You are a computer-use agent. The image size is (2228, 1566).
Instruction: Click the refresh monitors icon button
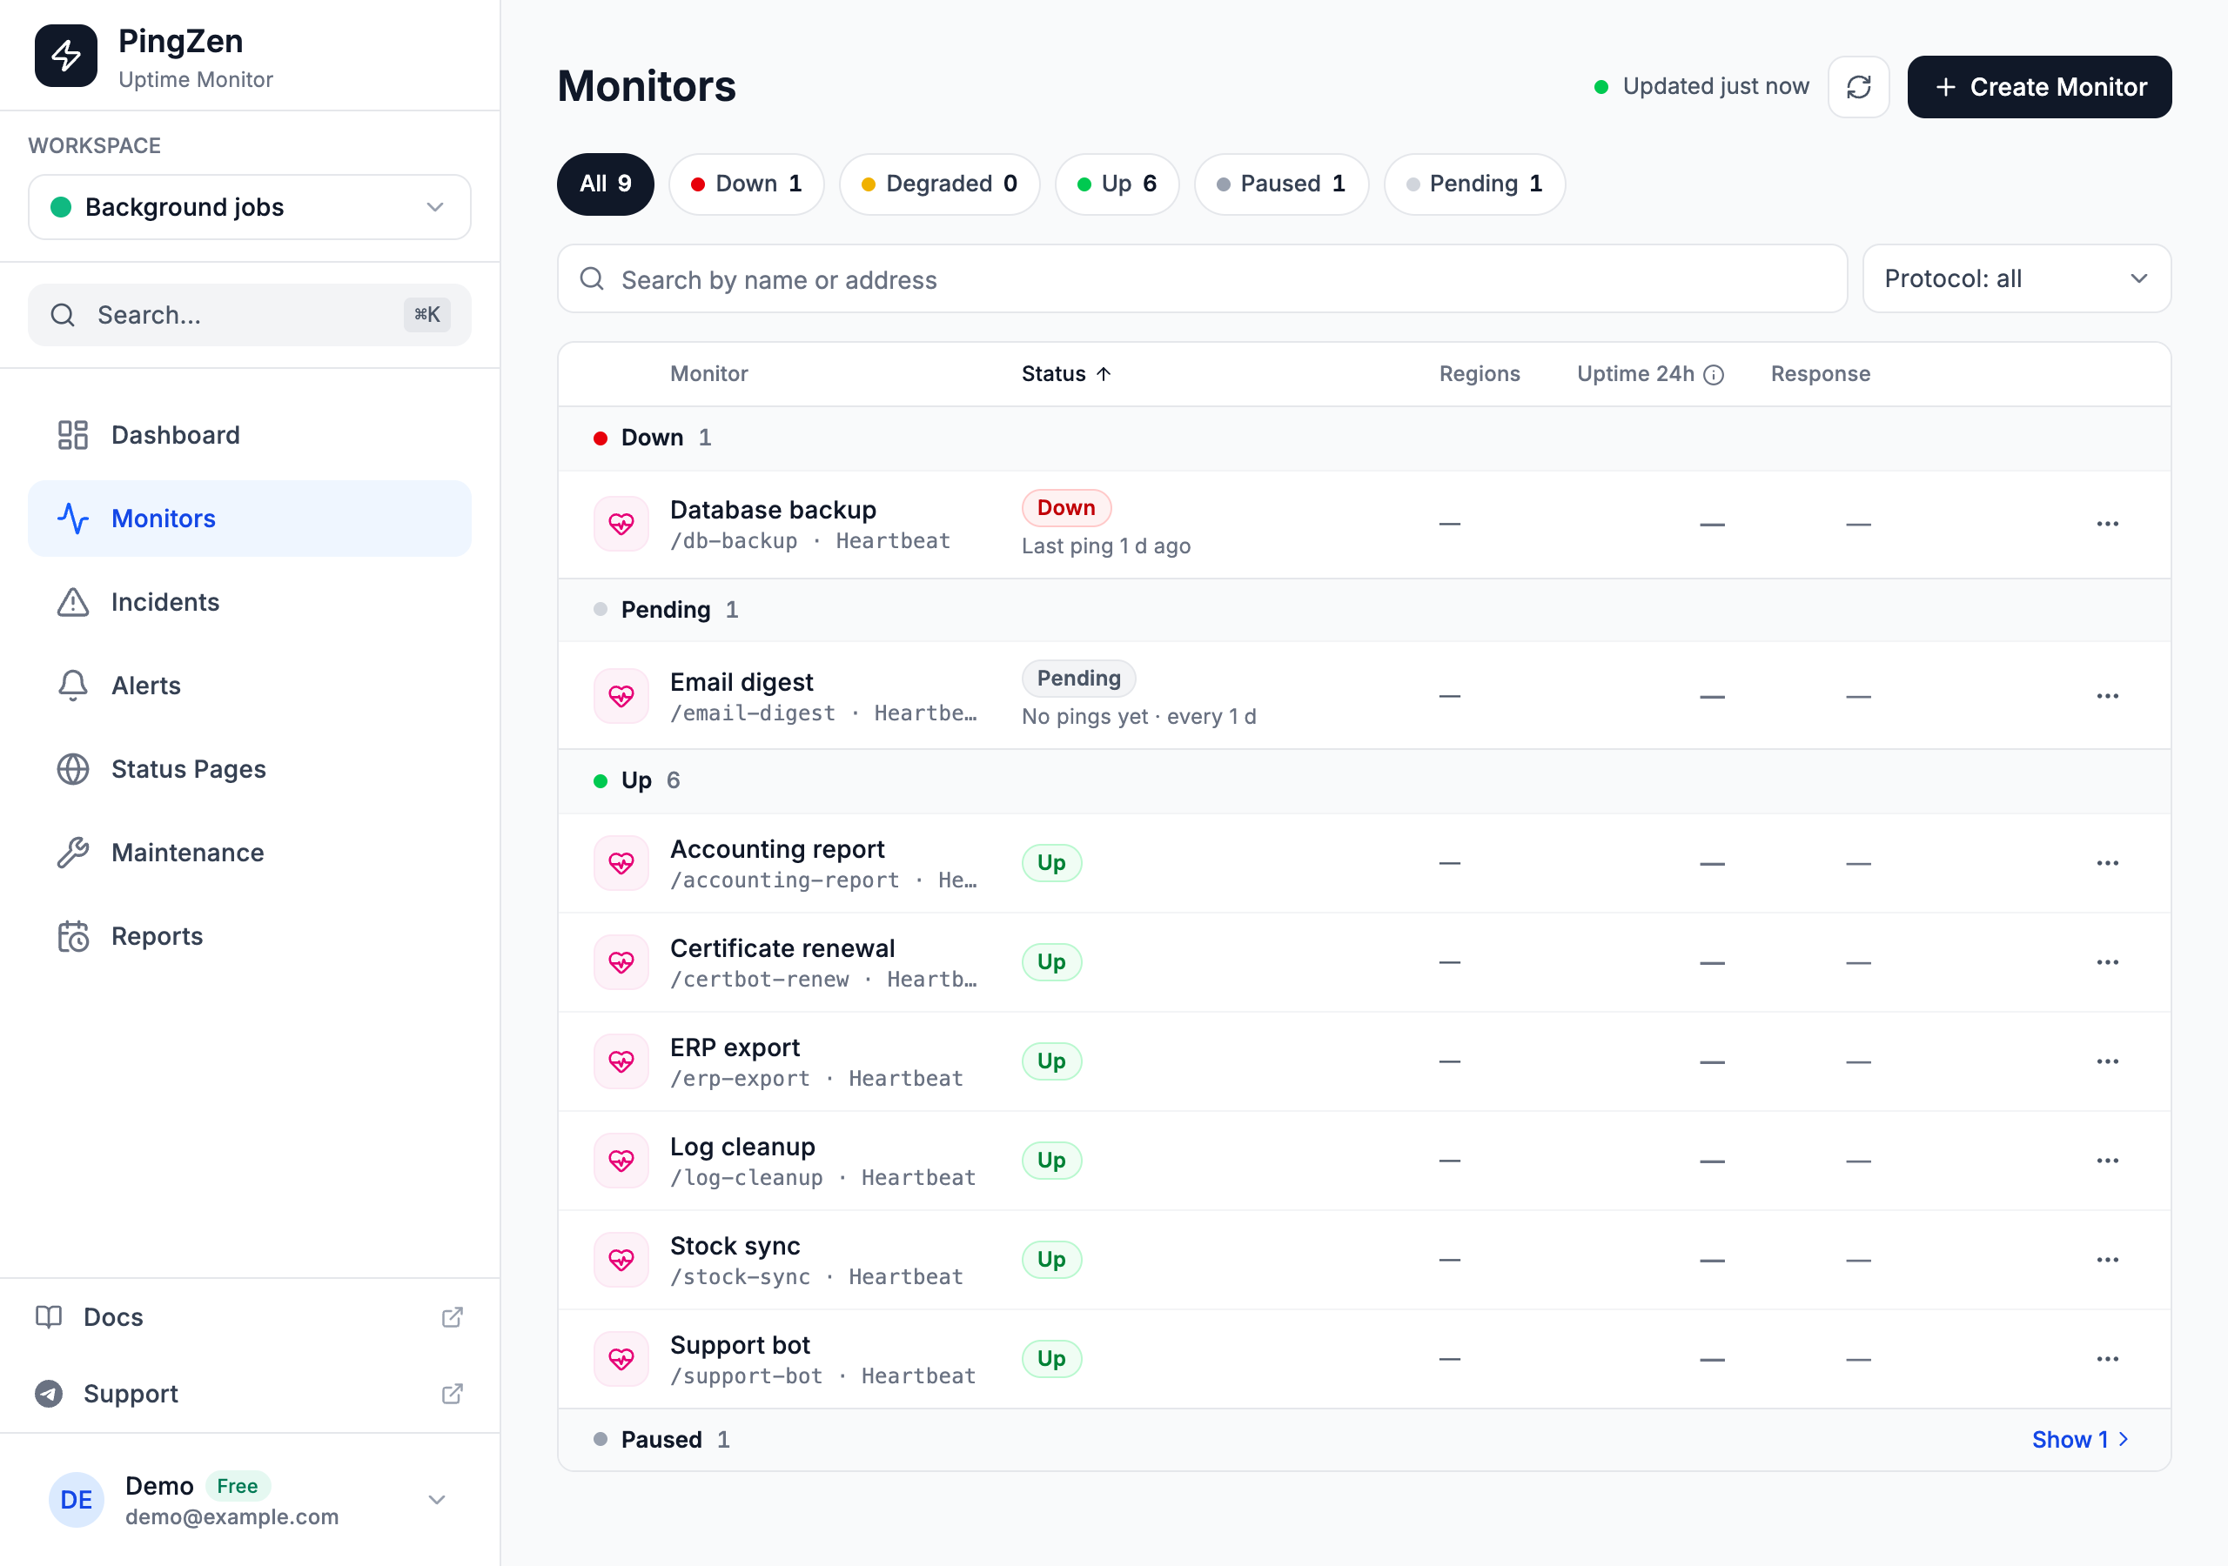(x=1857, y=87)
